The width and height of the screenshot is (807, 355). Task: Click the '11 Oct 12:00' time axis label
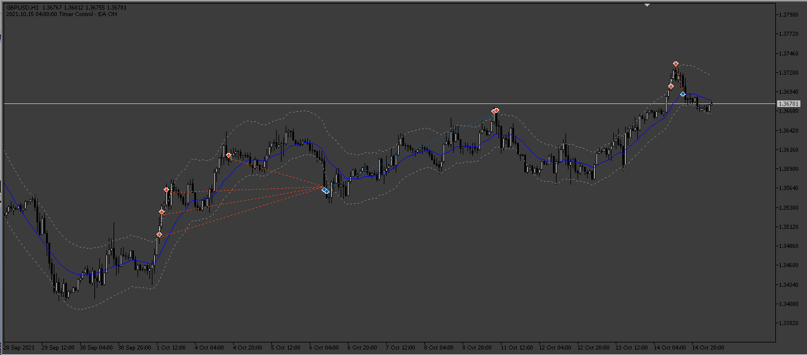click(x=517, y=347)
